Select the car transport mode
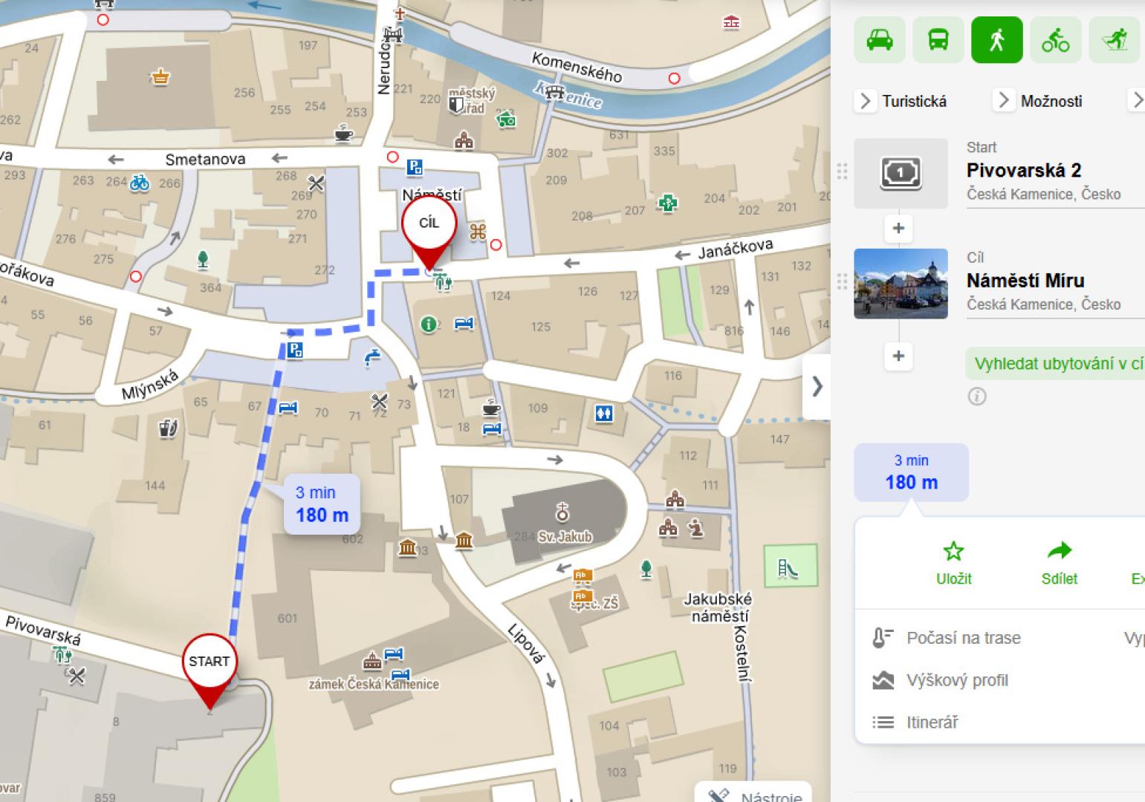 coord(879,40)
